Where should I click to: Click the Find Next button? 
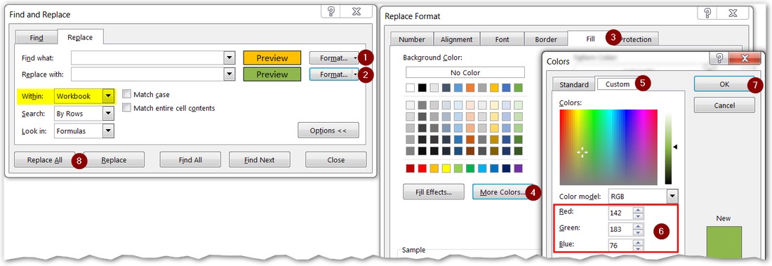click(260, 159)
